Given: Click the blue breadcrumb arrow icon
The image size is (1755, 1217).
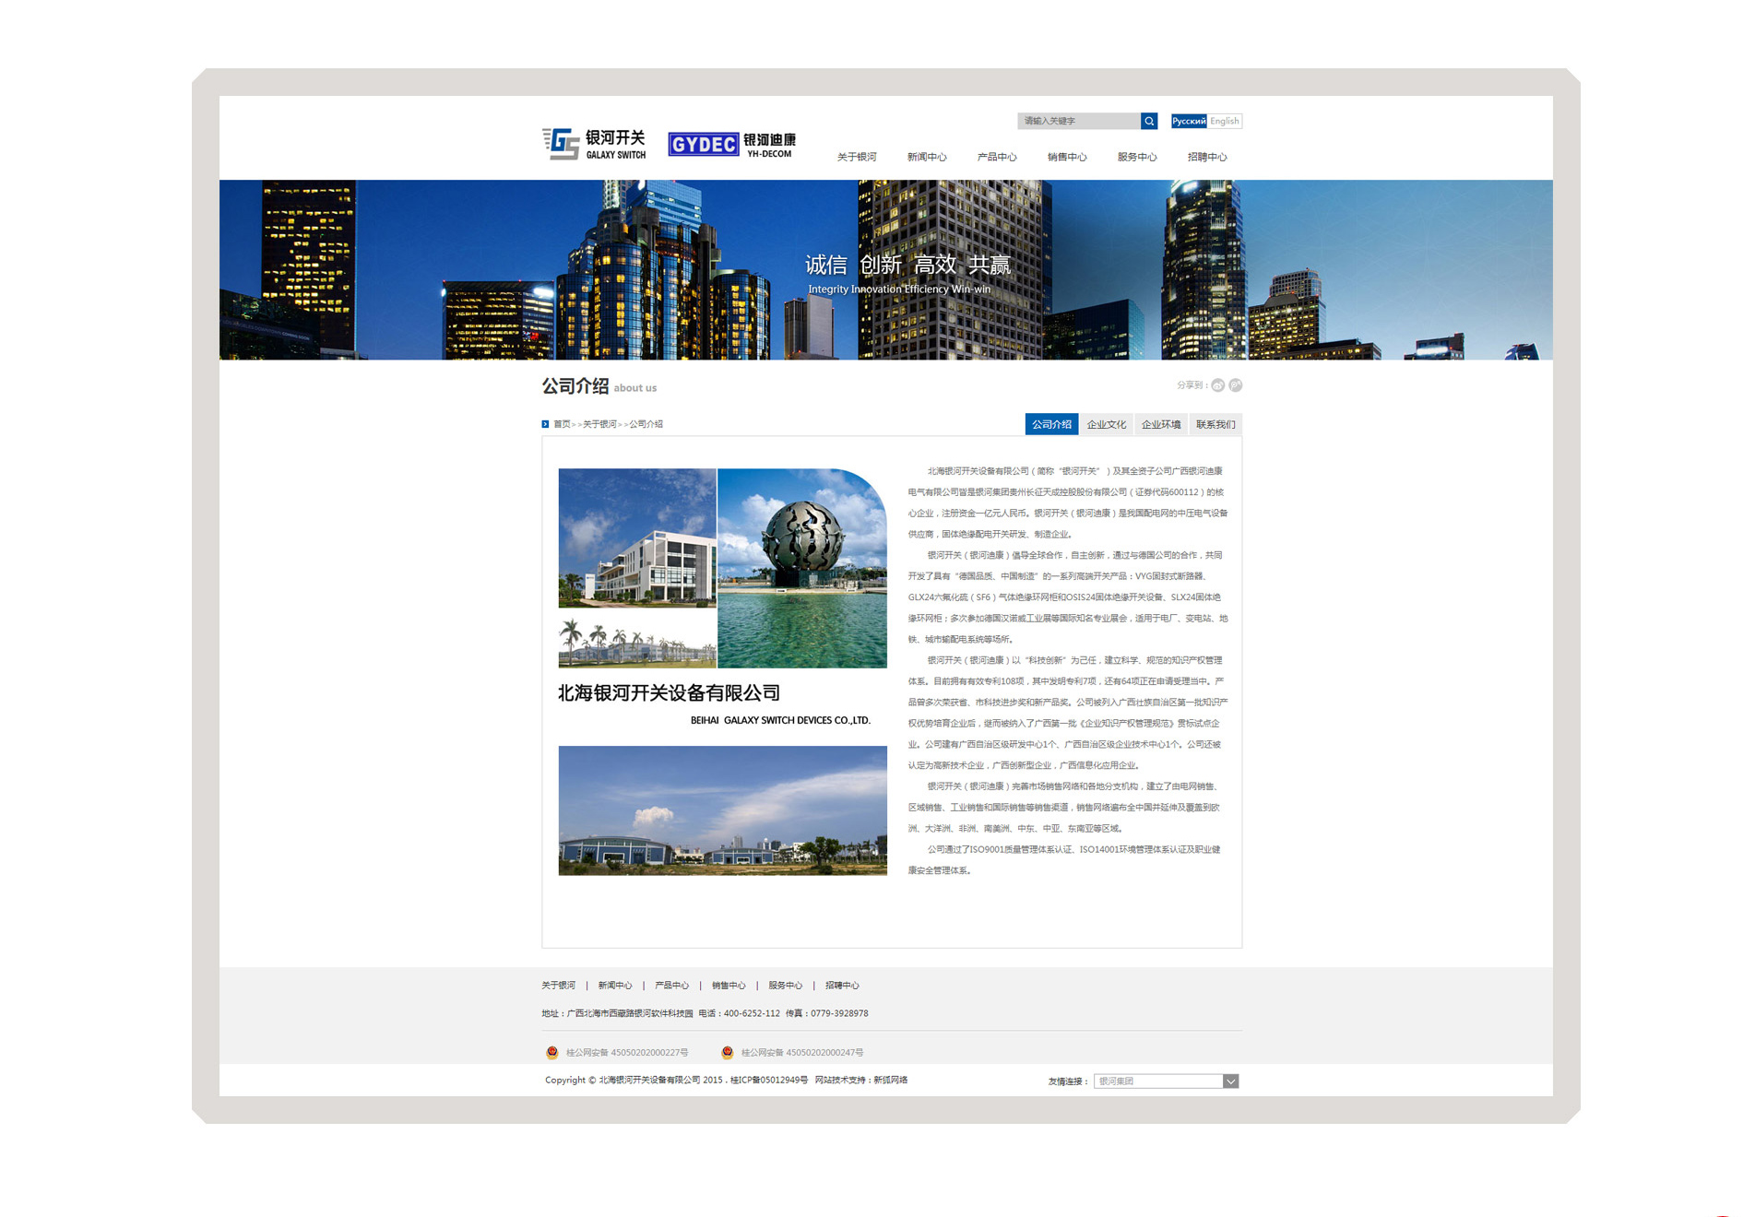Looking at the screenshot, I should (545, 424).
